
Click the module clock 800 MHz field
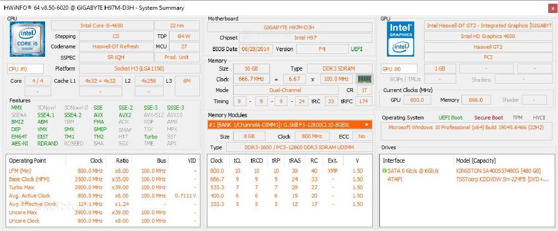pos(312,137)
